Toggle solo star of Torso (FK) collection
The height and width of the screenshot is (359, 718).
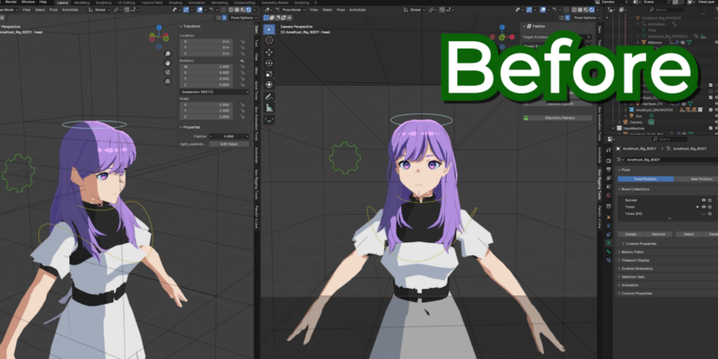[x=710, y=214]
